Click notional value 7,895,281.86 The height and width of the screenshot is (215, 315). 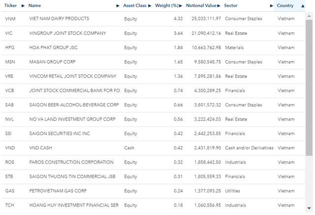click(207, 76)
